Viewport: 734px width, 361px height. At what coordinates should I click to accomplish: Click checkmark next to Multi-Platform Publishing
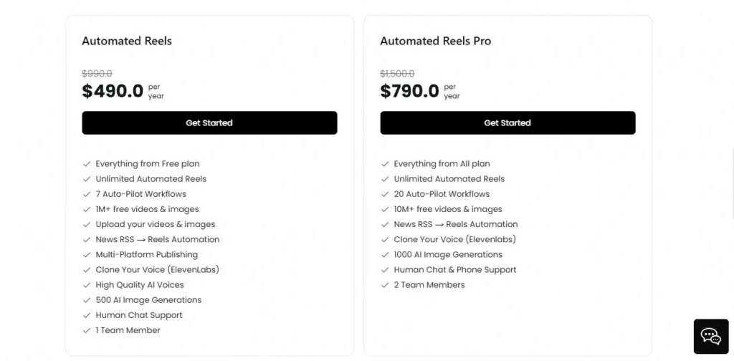(87, 255)
